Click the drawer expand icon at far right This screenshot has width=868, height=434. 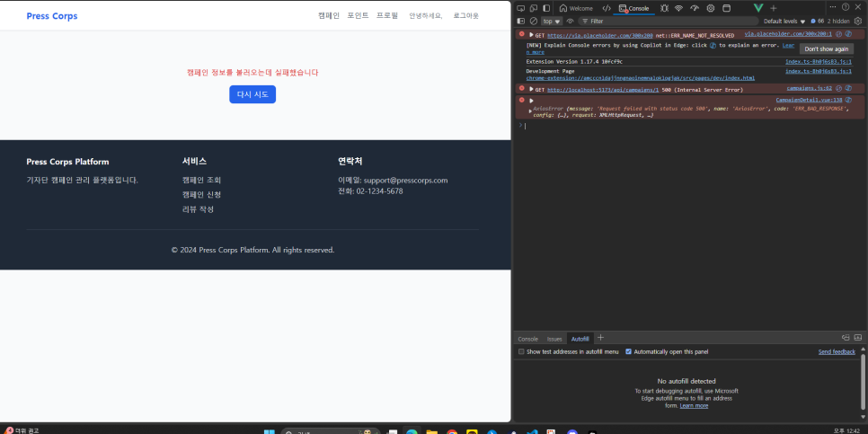point(857,338)
